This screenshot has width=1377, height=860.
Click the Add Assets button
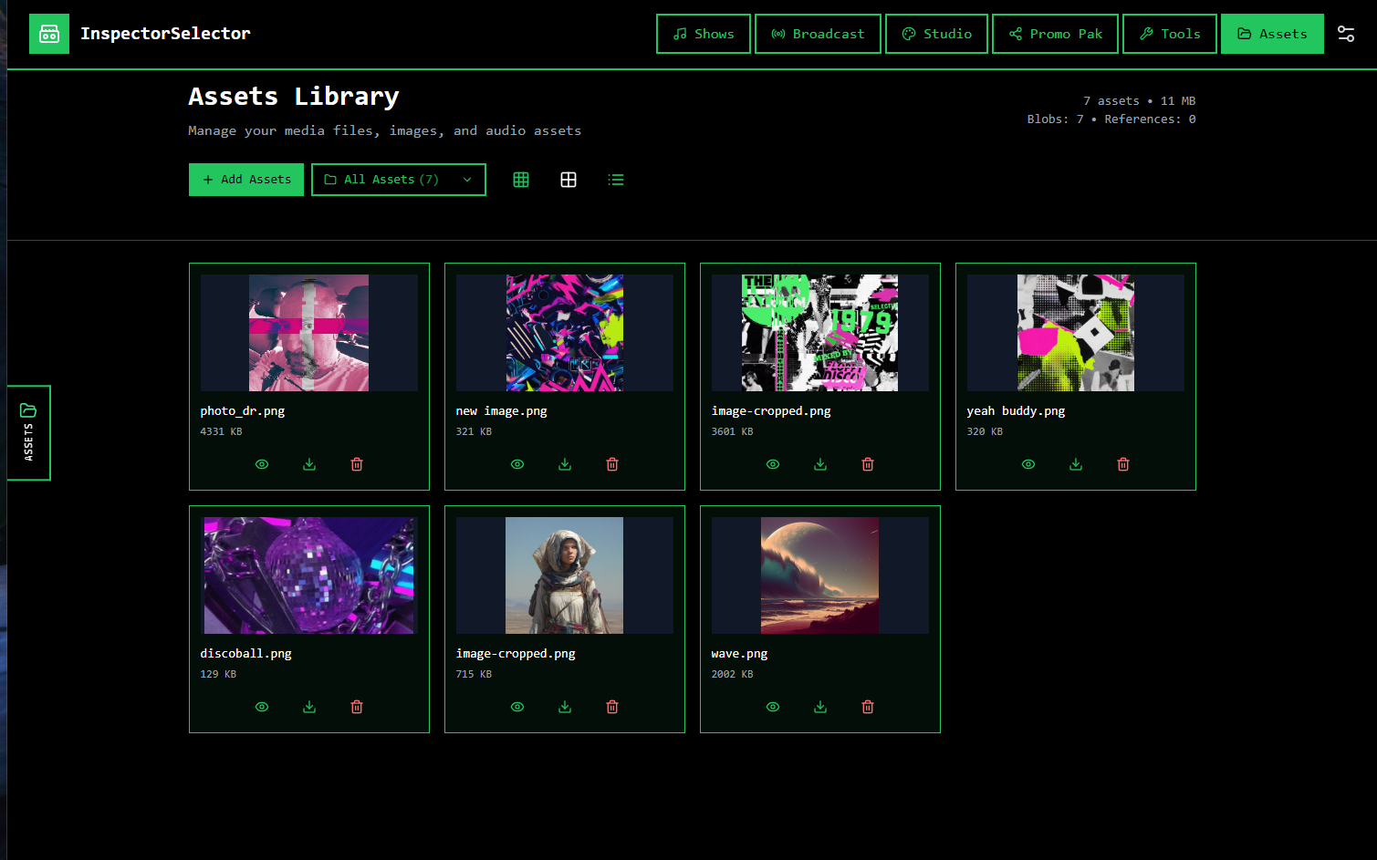click(x=246, y=180)
